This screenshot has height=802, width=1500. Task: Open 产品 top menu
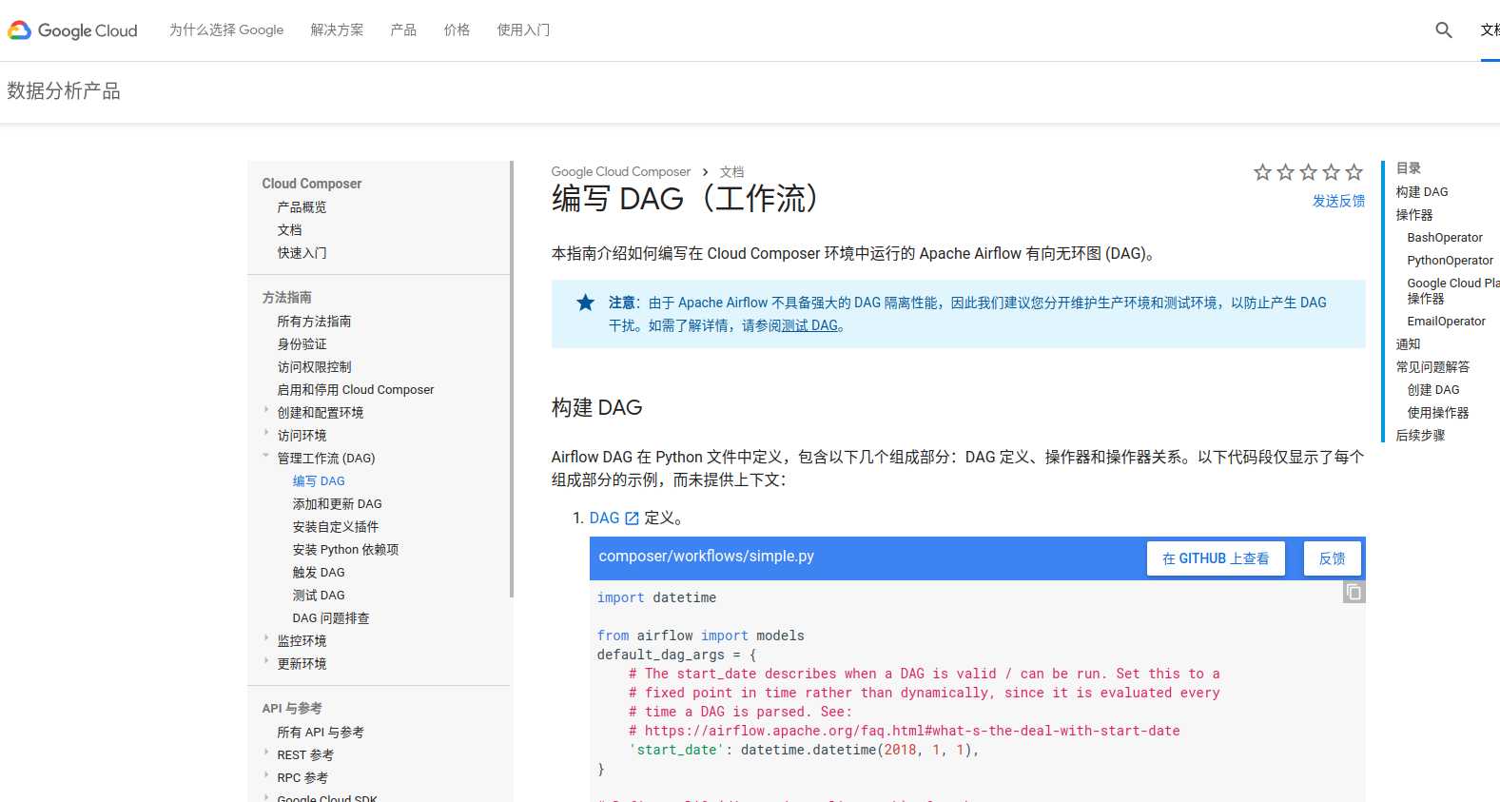(403, 30)
